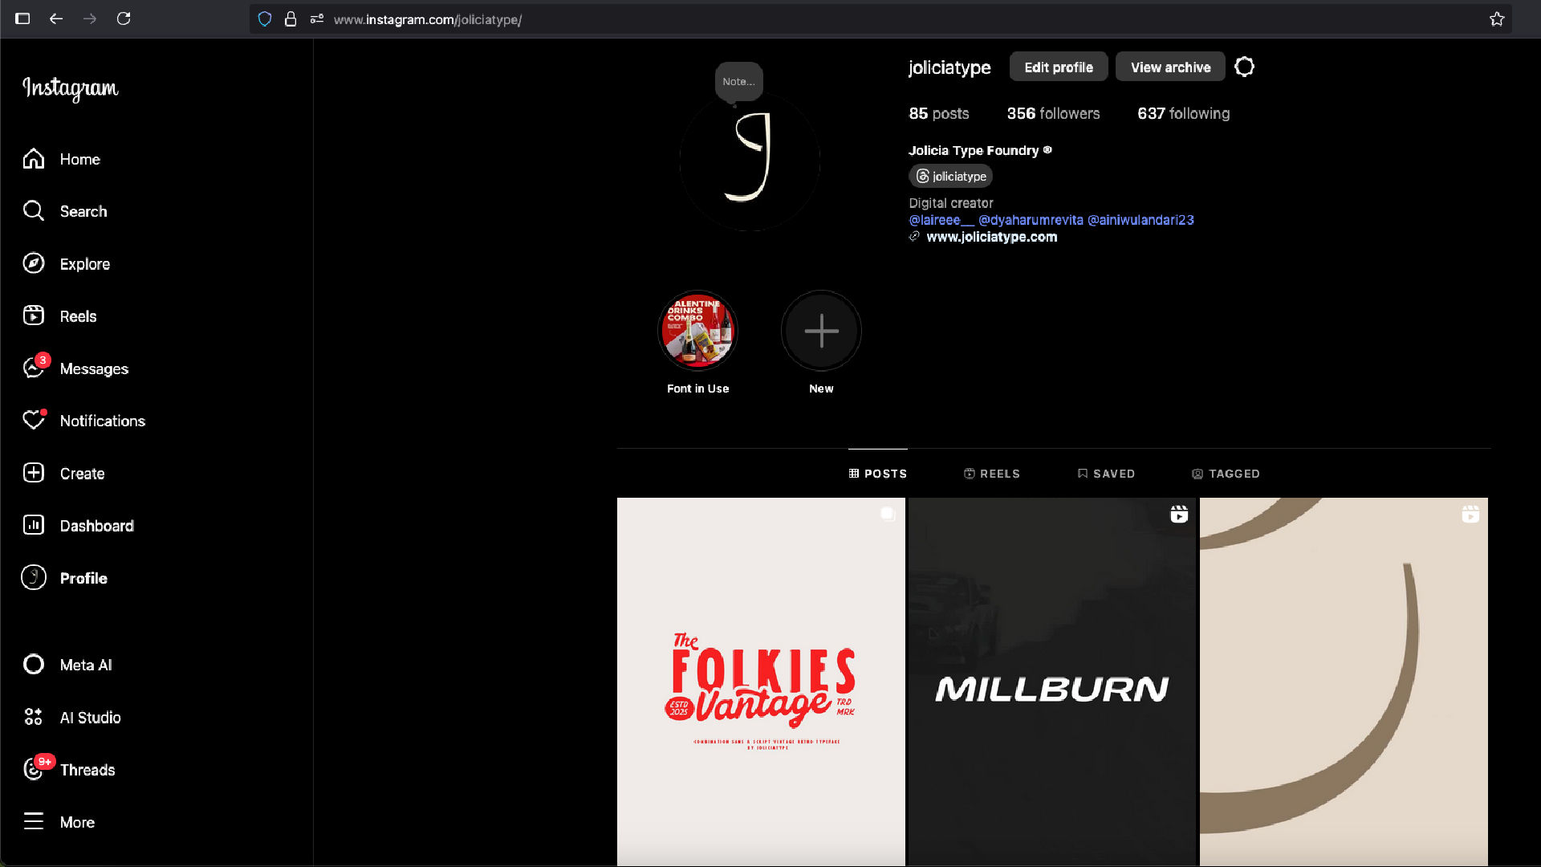Screen dimensions: 1541x867
Task: Click the Profile avatar icon in sidebar
Action: [x=34, y=577]
